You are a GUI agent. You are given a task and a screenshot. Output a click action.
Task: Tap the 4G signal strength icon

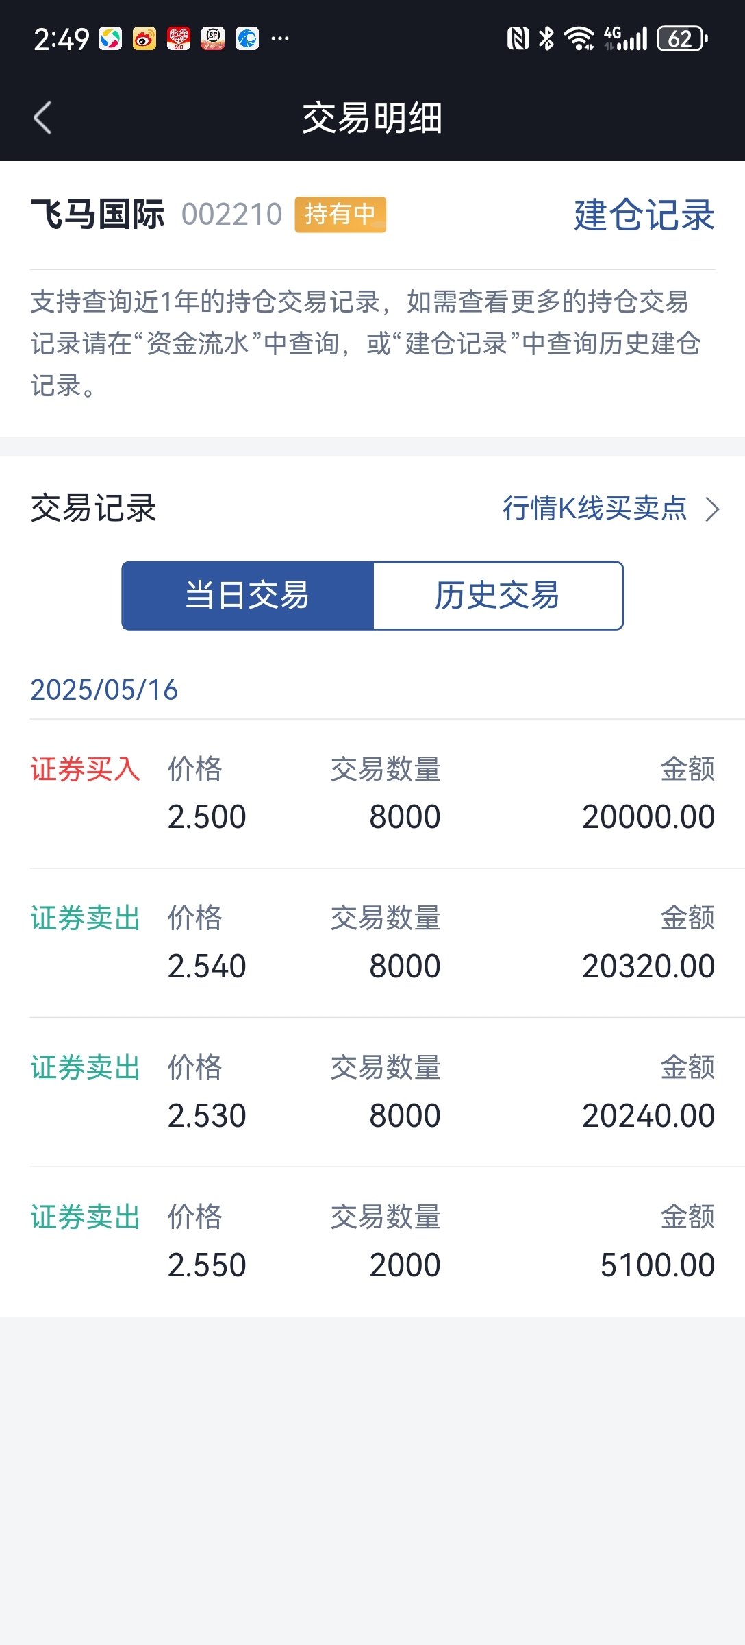click(x=625, y=39)
